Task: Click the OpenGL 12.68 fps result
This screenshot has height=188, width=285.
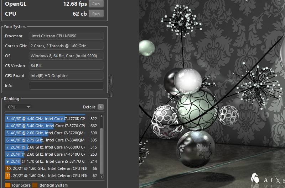Action: click(75, 4)
